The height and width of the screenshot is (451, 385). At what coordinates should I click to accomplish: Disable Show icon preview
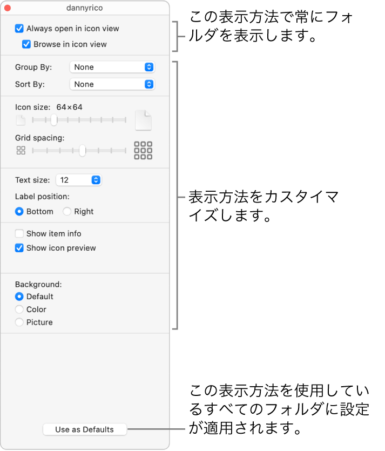19,248
